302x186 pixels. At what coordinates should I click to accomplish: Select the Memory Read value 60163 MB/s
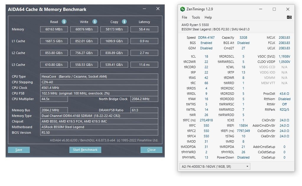click(x=54, y=29)
